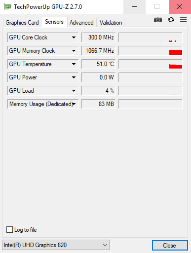Screen dimensions: 191x253
Task: Click the GPU Temperature history graph
Action: tap(151, 64)
